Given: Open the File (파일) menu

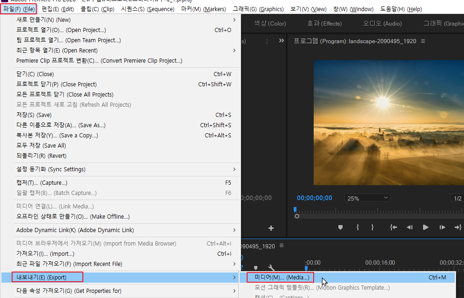Looking at the screenshot, I should [x=19, y=9].
